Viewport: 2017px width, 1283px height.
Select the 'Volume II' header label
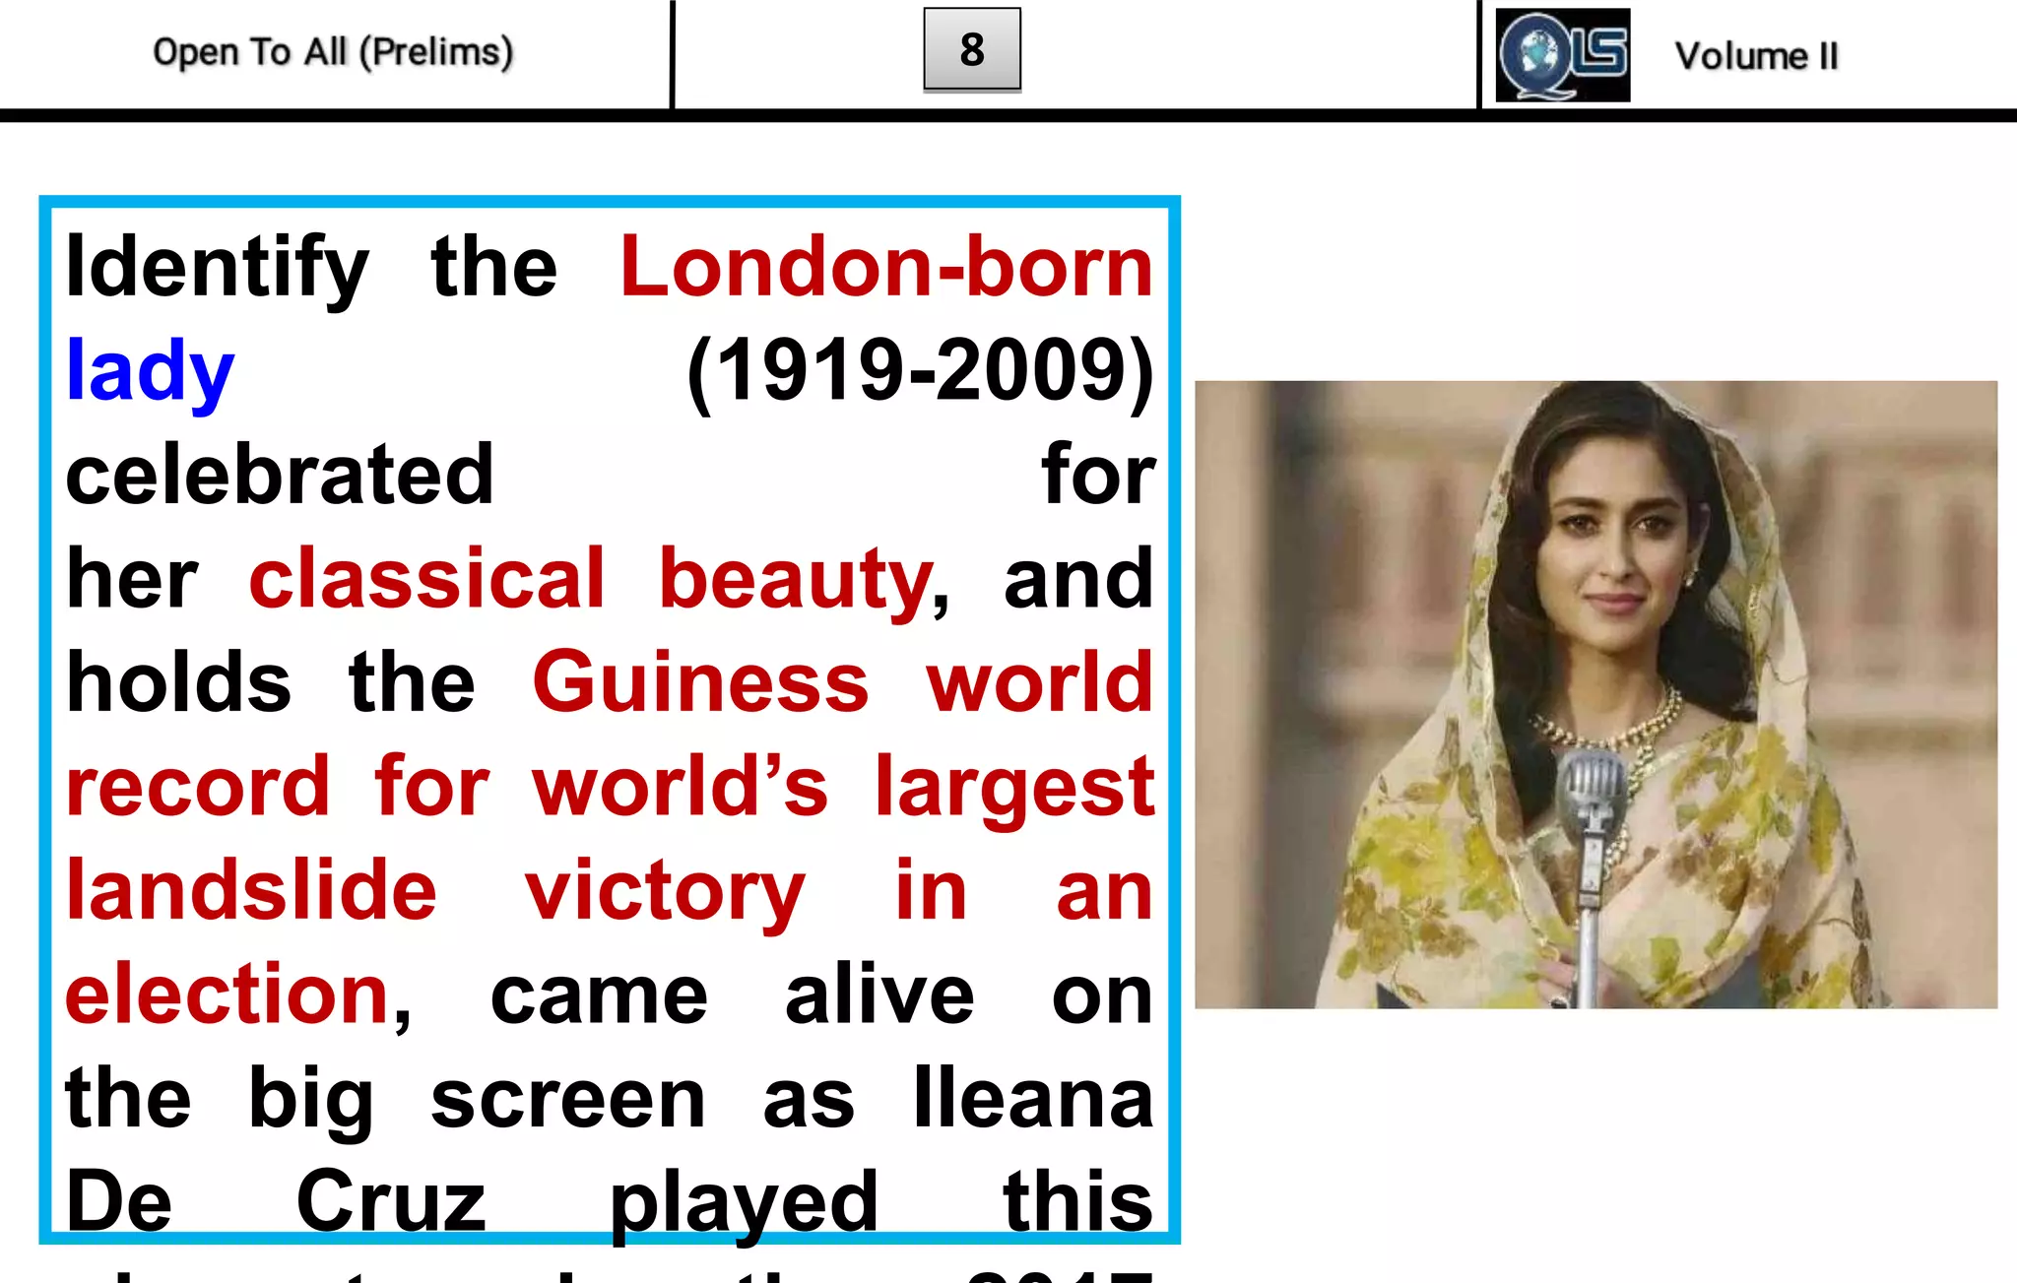[1756, 56]
